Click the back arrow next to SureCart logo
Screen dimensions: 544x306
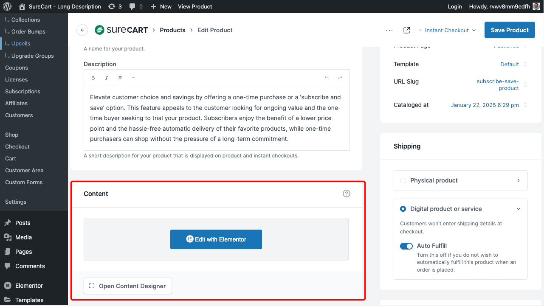(82, 30)
